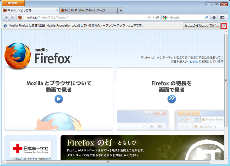Open the bookmarks menu button
This screenshot has height=166, width=230.
223,17
